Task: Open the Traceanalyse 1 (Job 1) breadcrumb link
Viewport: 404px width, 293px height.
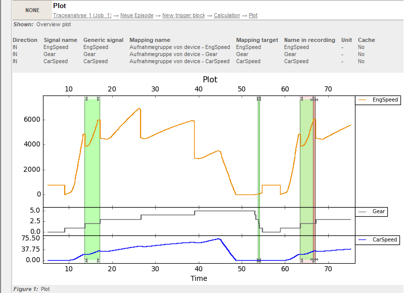Action: click(82, 16)
